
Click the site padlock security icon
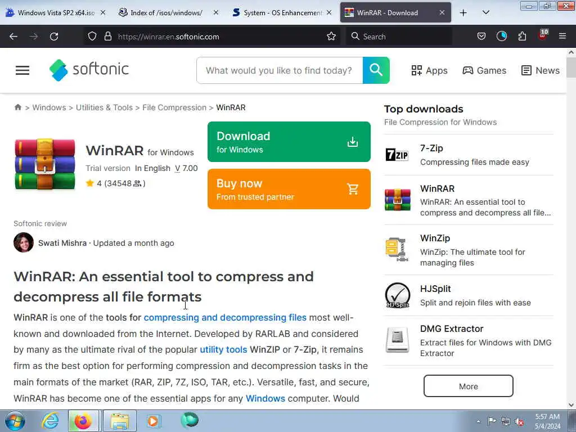coord(107,37)
